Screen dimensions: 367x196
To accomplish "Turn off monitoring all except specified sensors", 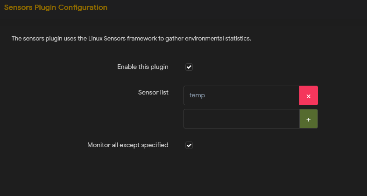I will tap(189, 145).
